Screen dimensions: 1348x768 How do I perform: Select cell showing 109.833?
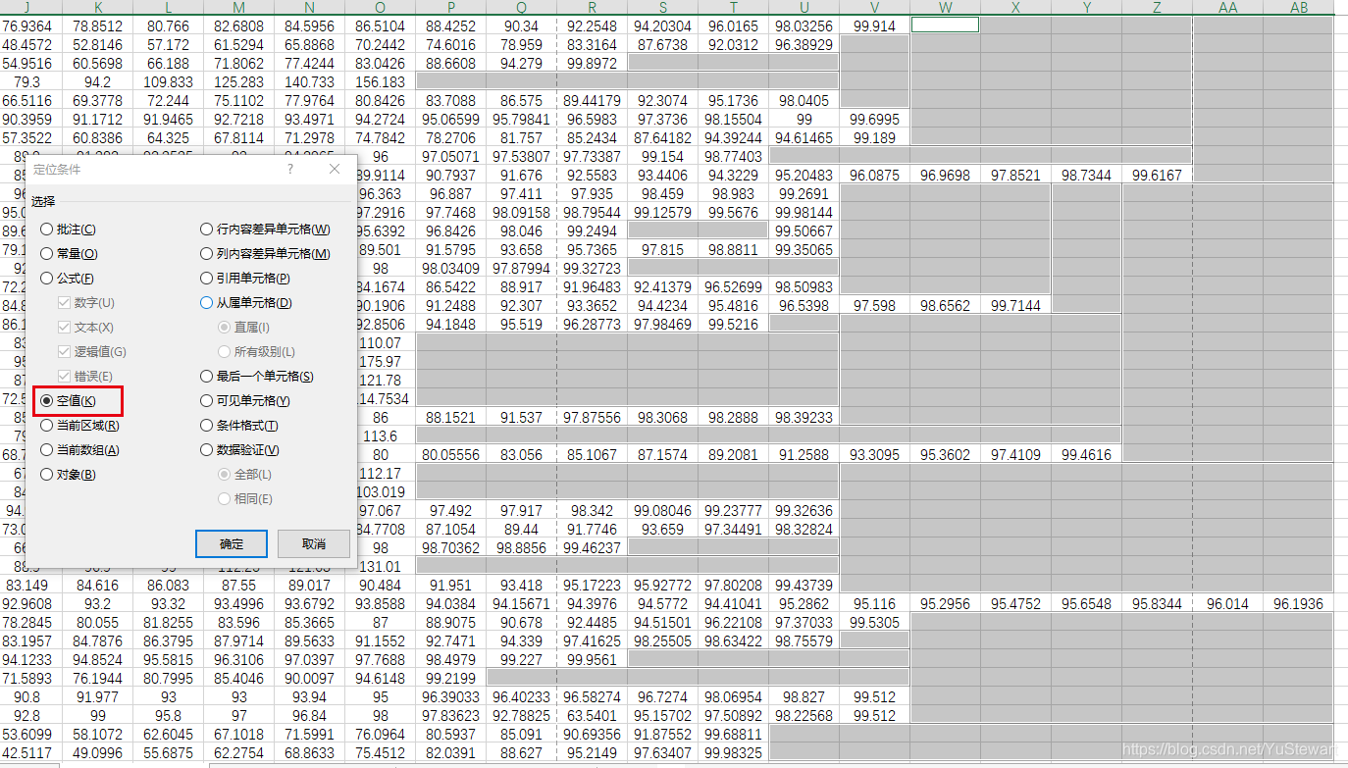pos(169,81)
